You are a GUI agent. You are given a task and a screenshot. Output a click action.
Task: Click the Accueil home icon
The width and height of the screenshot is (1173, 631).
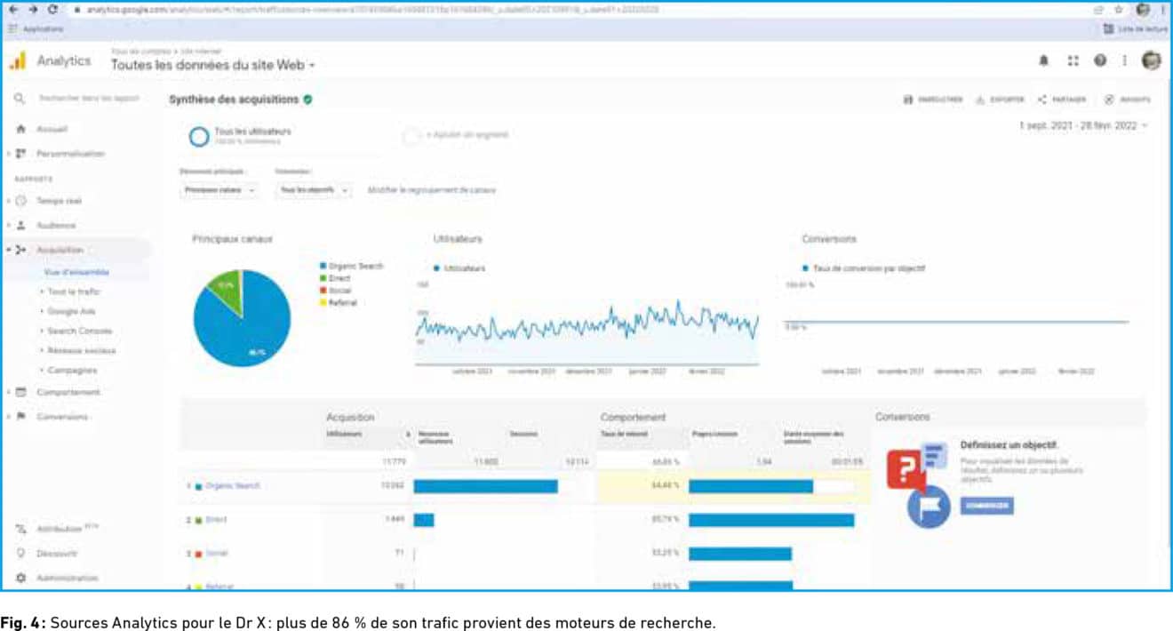pyautogui.click(x=21, y=129)
